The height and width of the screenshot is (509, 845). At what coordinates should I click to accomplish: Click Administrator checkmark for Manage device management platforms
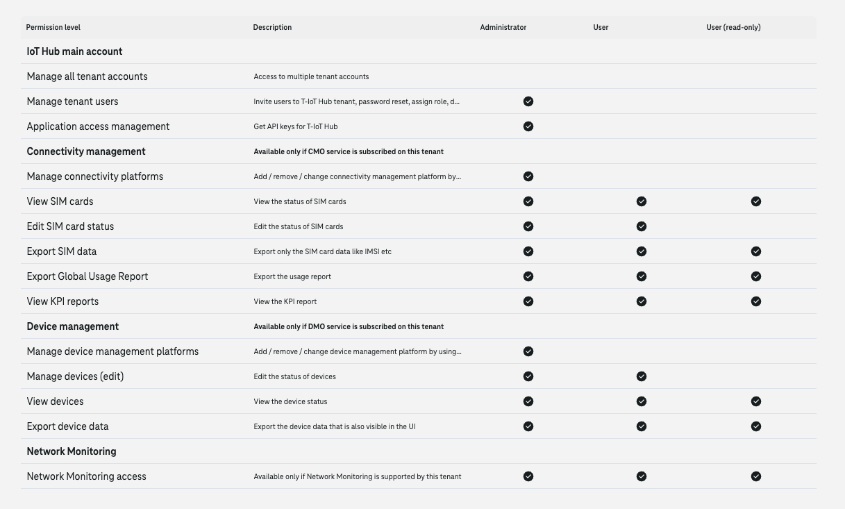[528, 351]
